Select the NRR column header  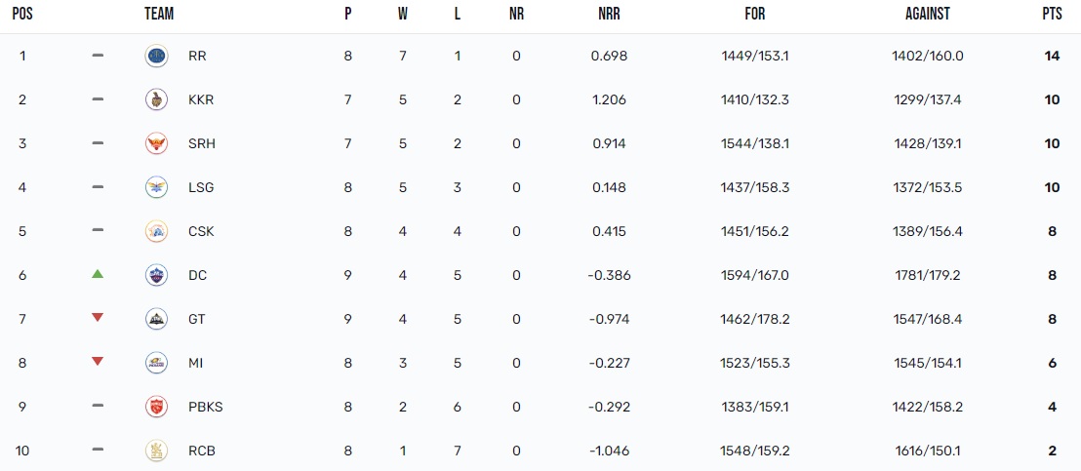tap(609, 15)
